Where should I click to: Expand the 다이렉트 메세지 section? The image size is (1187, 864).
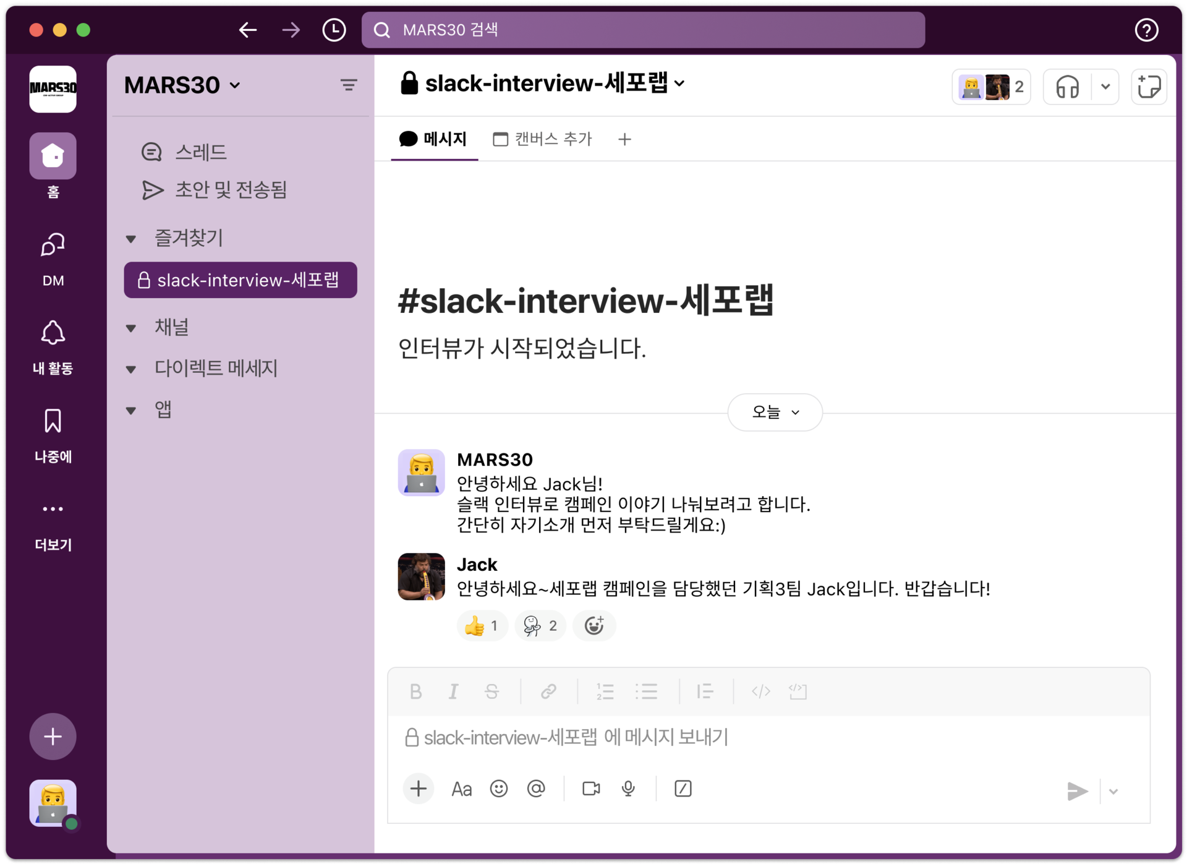(131, 369)
